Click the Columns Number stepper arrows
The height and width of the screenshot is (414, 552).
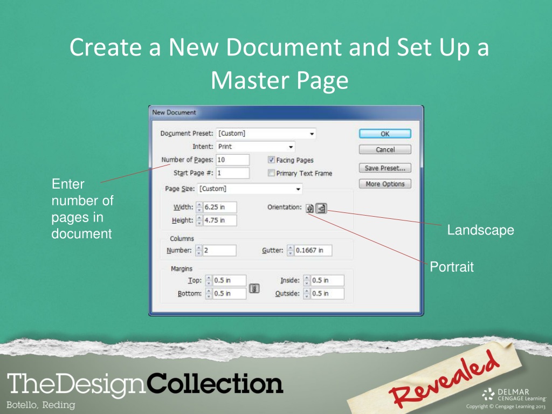click(x=198, y=250)
